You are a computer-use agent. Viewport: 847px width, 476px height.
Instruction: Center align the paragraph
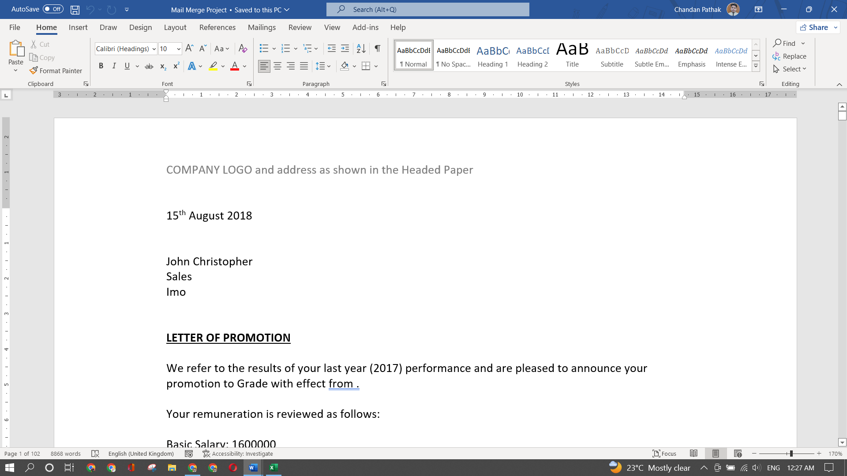tap(277, 66)
